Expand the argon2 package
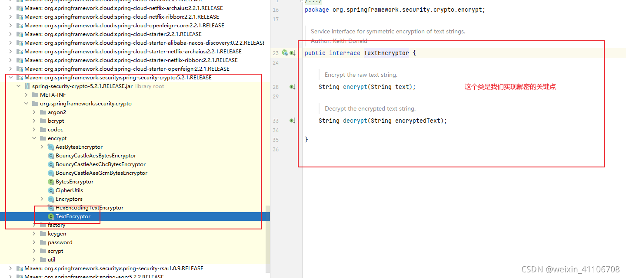Screen dimensions: 626x278 point(34,112)
